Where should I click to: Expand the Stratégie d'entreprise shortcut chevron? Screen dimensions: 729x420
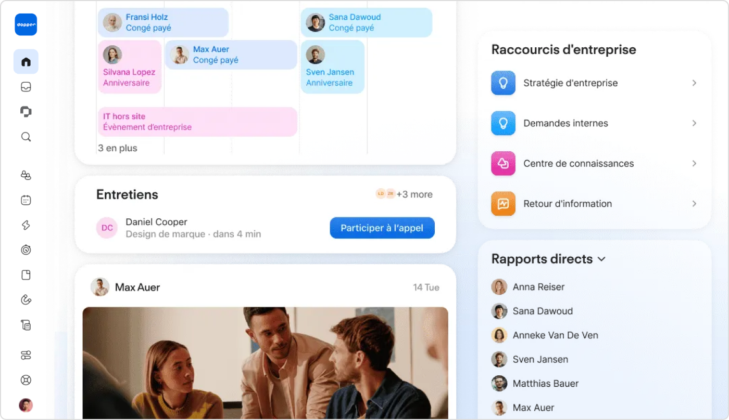tap(694, 83)
